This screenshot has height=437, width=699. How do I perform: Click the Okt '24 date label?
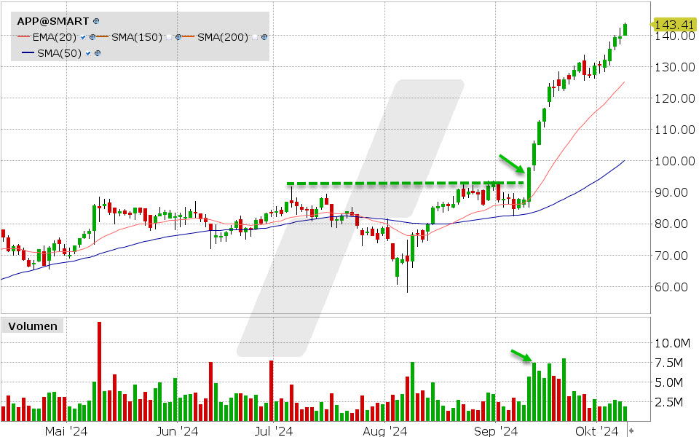(x=596, y=431)
